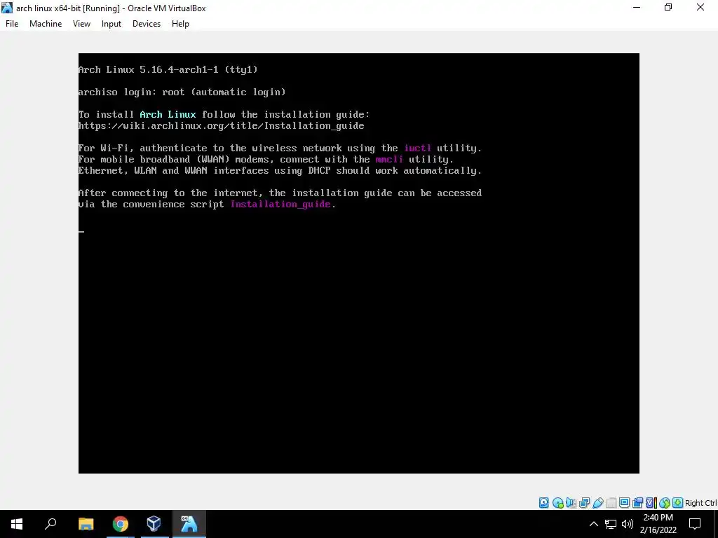Click the magenta Installation_guide script text
This screenshot has width=718, height=538.
[x=280, y=204]
